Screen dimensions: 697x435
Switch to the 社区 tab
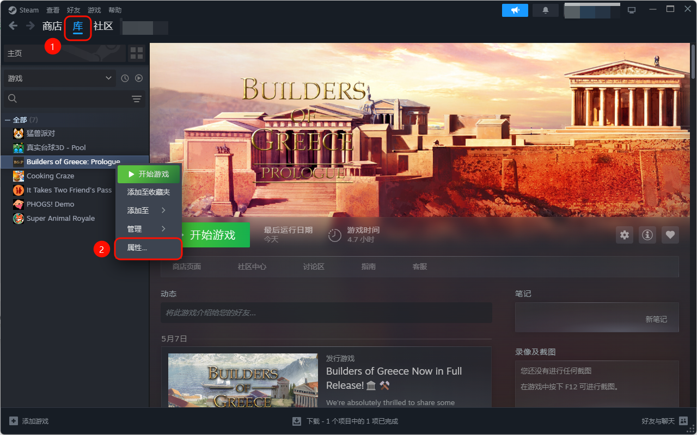pyautogui.click(x=103, y=26)
